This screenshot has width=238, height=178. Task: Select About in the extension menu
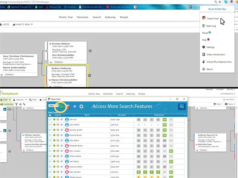pyautogui.click(x=207, y=69)
